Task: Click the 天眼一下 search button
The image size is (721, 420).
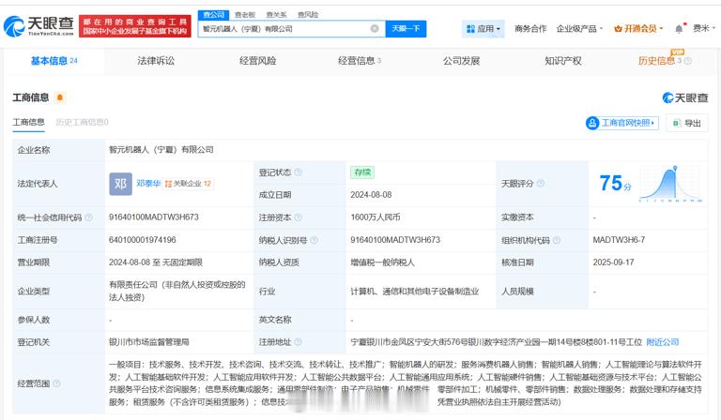Action: [x=406, y=28]
